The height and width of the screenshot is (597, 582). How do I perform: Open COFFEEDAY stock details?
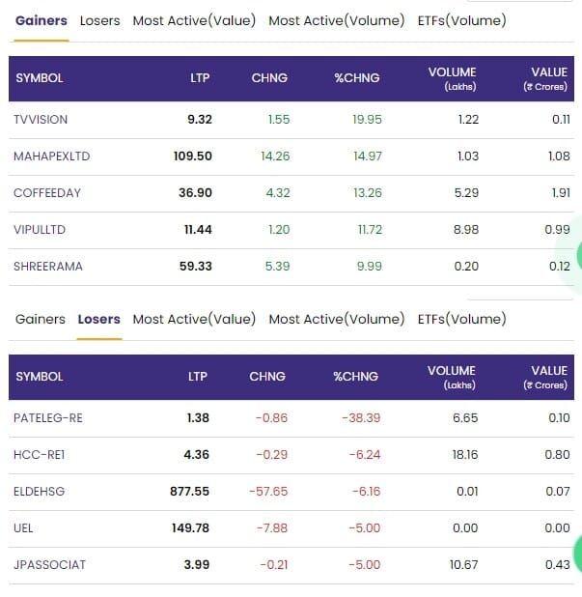click(47, 193)
